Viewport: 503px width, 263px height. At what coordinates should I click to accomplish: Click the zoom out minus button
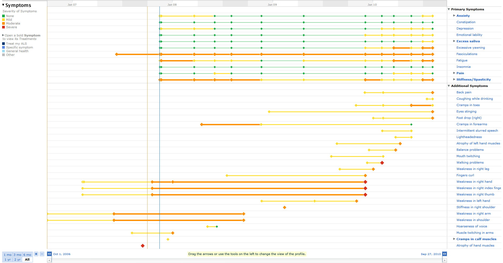[x=42, y=254]
